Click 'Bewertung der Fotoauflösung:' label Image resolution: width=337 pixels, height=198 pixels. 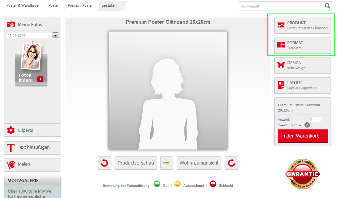126,185
